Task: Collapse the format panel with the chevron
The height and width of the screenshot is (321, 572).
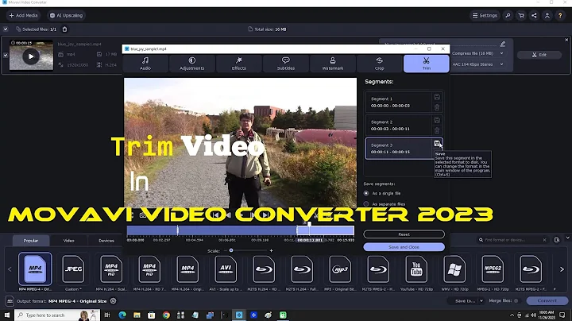Action: coord(567,238)
